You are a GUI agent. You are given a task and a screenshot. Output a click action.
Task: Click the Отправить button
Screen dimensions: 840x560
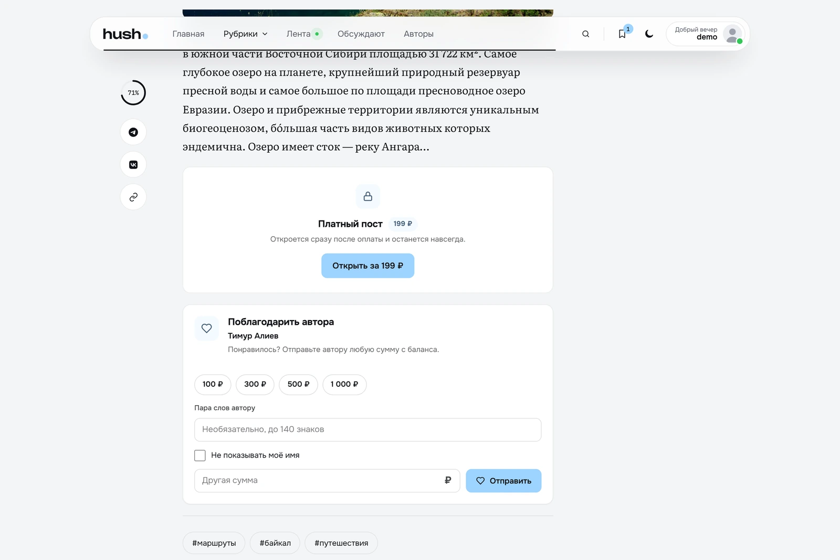503,481
